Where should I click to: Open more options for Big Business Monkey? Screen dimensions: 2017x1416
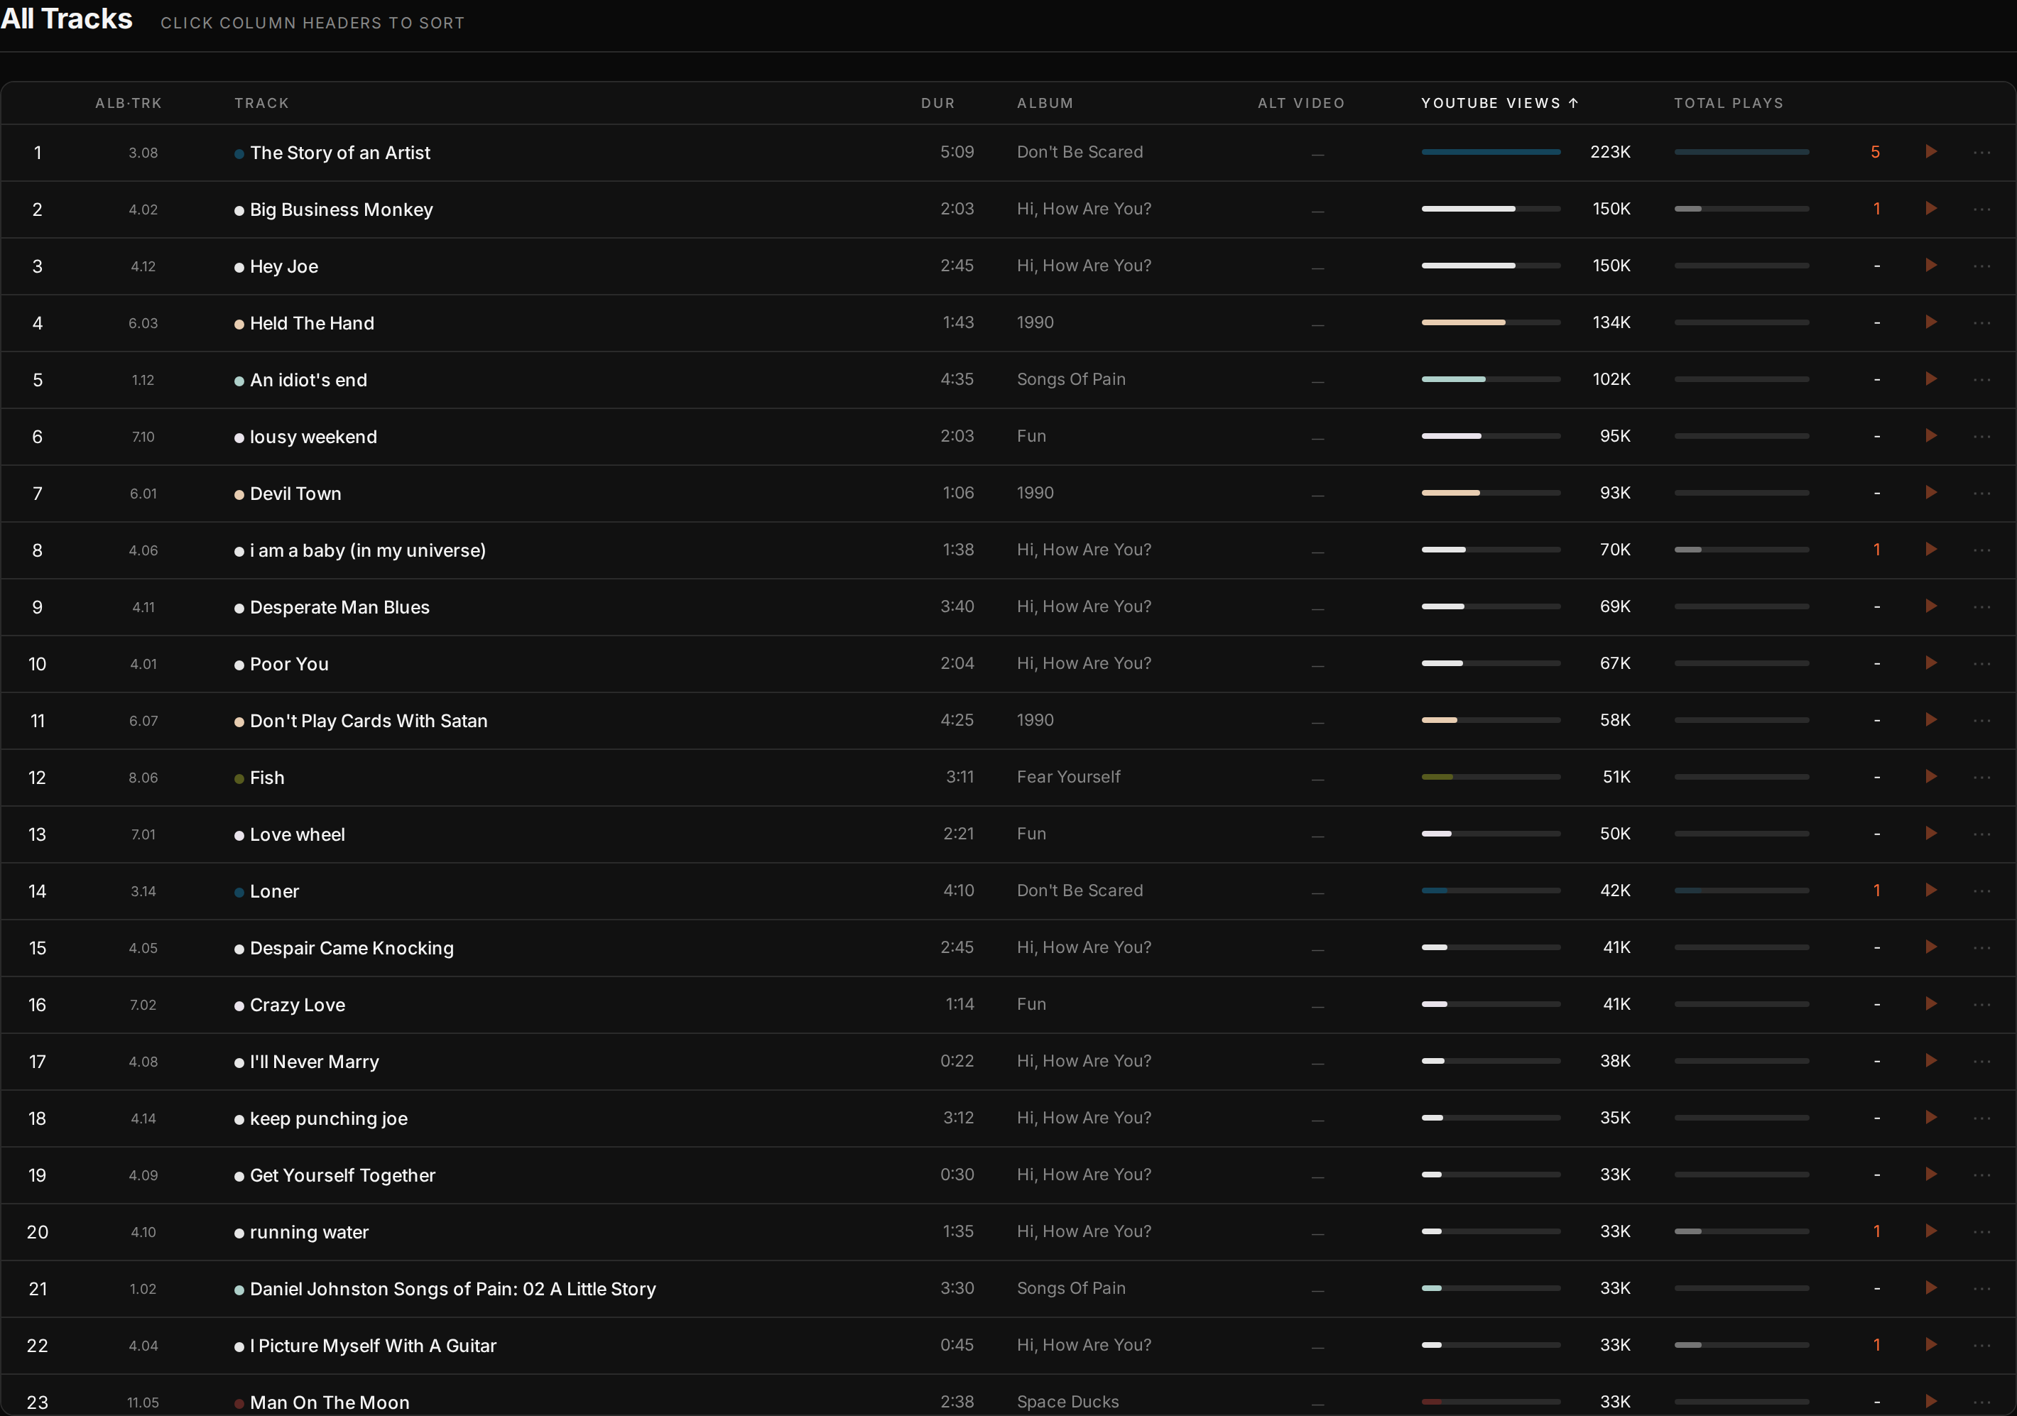[x=1982, y=209]
